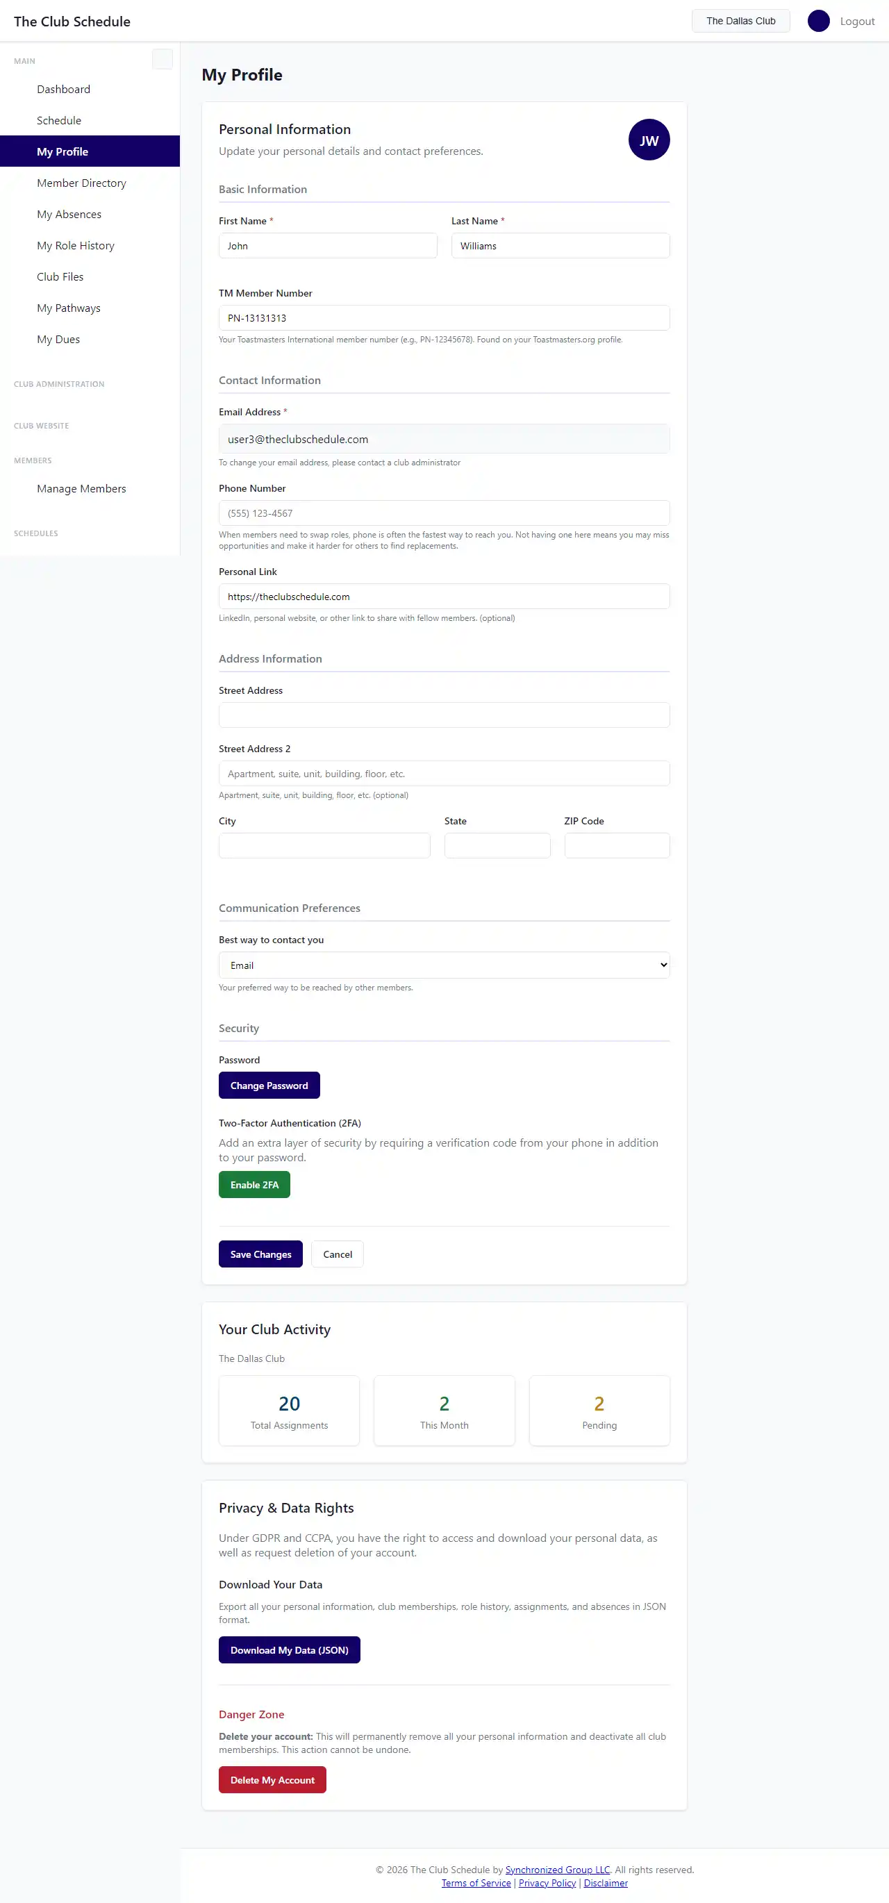Navigate to My Absences in the sidebar
Screen dimensions: 889x1903
pyautogui.click(x=69, y=213)
